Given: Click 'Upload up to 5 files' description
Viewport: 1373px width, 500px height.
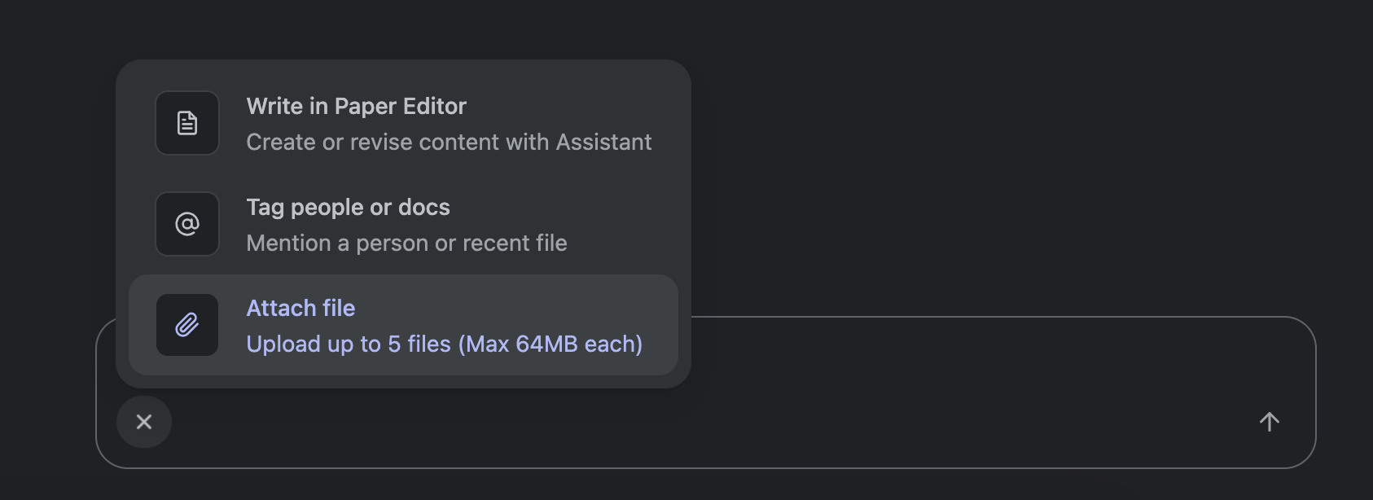Looking at the screenshot, I should (x=349, y=344).
